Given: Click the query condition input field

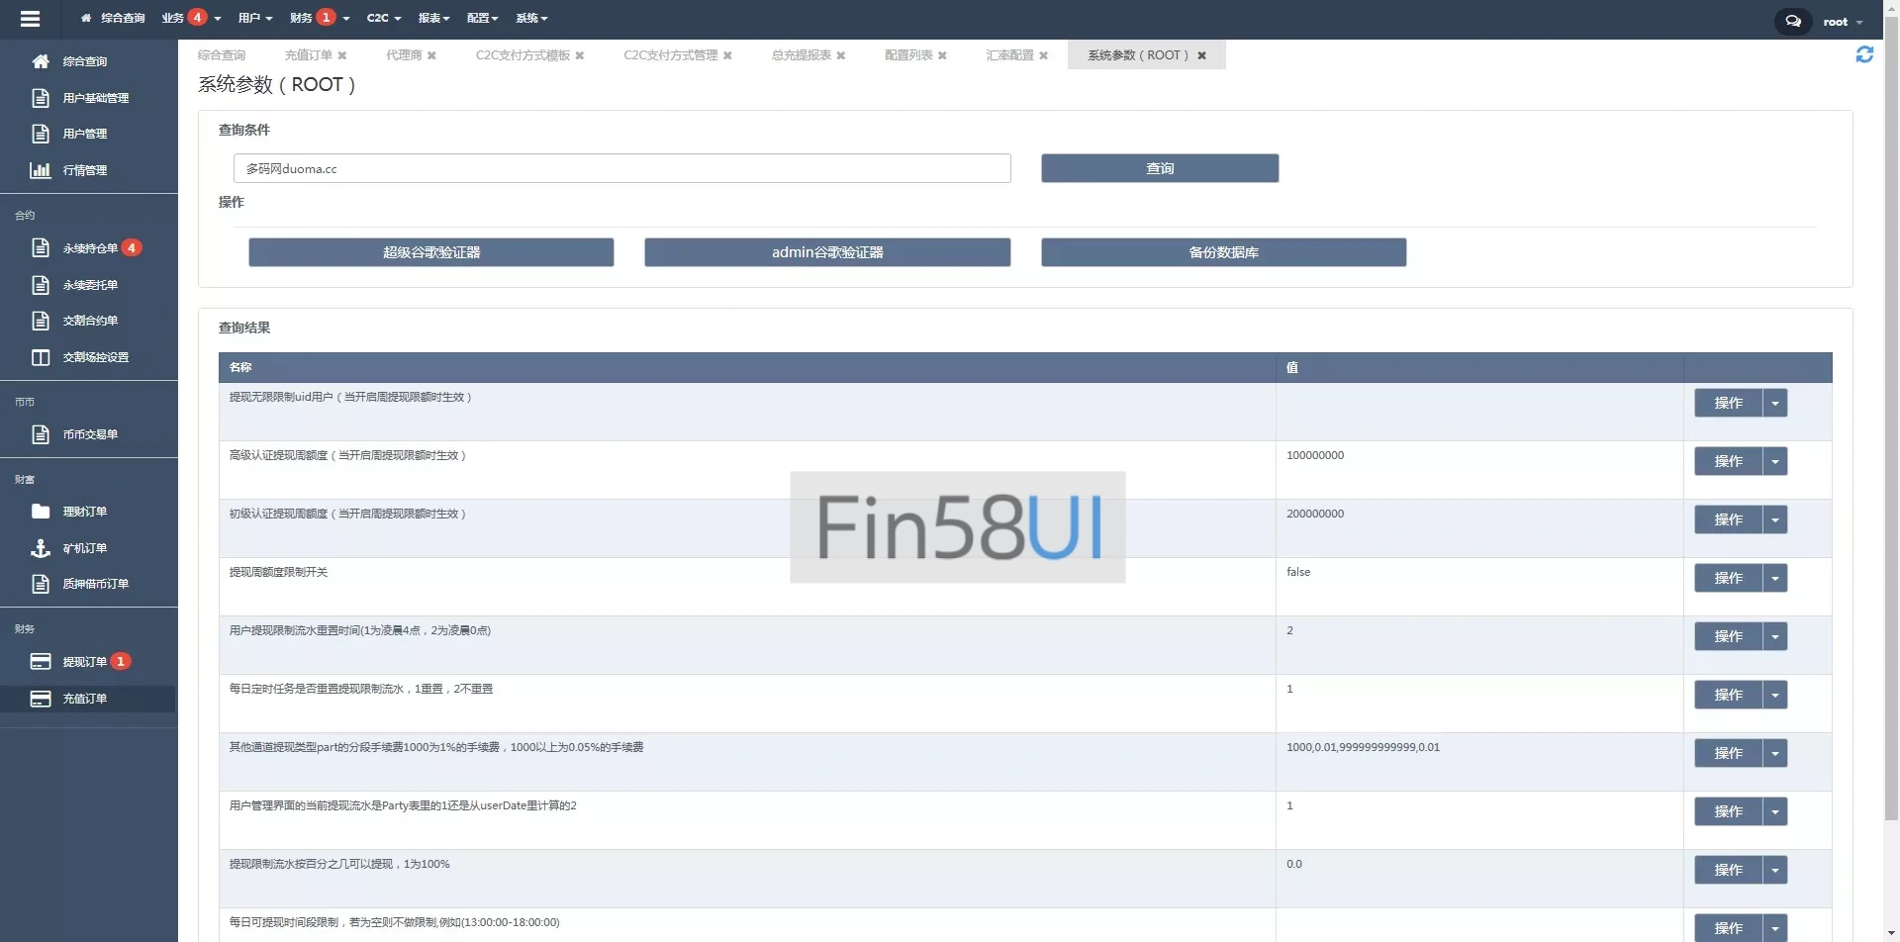Looking at the screenshot, I should tap(621, 168).
